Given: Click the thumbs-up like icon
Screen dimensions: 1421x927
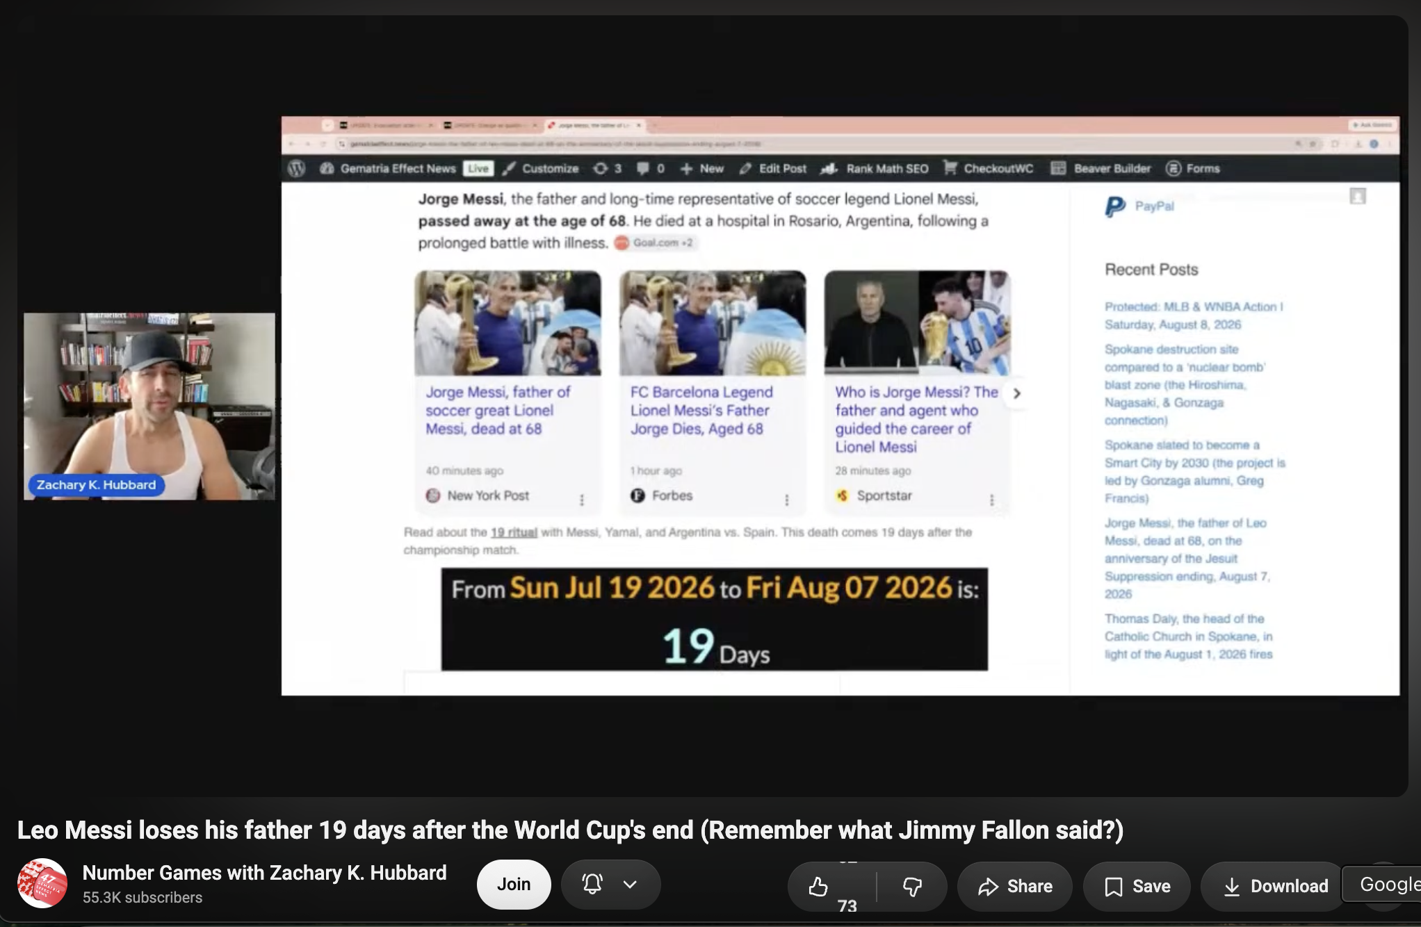Looking at the screenshot, I should click(818, 886).
